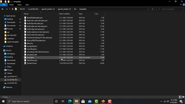Viewport: 185px width, 104px height.
Task: Open Task View on the taskbar
Action: (x=63, y=101)
